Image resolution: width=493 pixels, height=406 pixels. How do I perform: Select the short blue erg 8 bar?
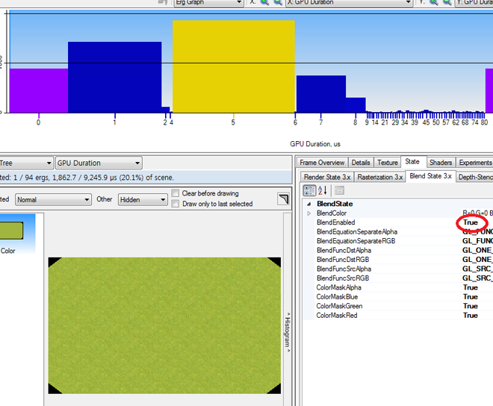coord(356,105)
